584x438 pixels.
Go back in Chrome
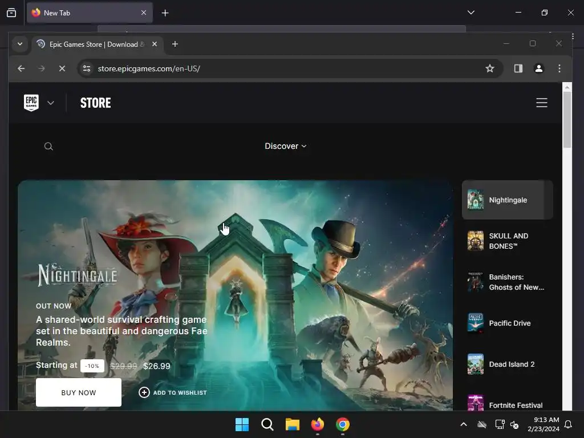click(21, 68)
